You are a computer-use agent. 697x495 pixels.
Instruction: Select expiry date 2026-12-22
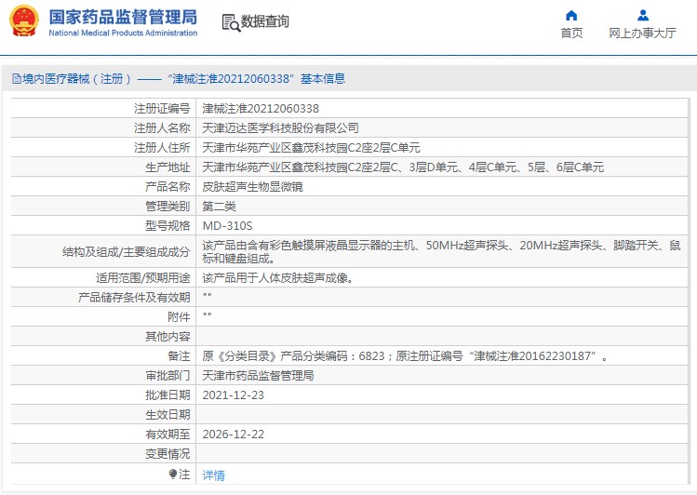click(x=233, y=435)
